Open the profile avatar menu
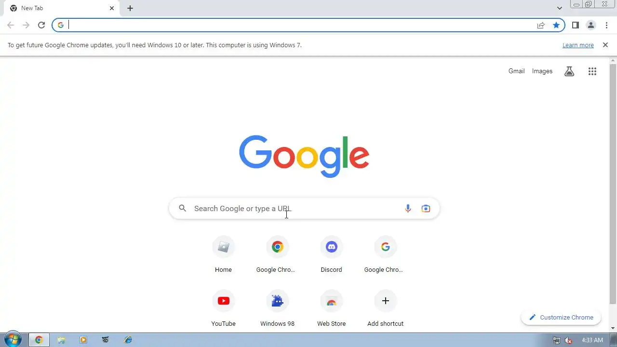The image size is (617, 347). click(x=590, y=25)
